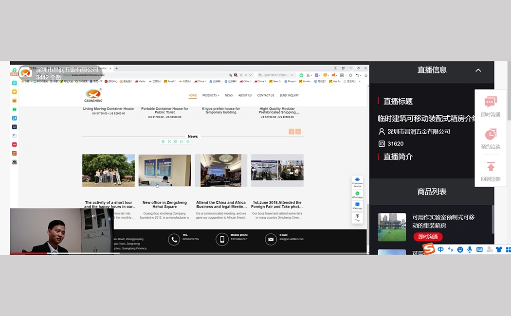Click the previous arrow in product carousel
Viewport: 511px width, 316px height.
[x=292, y=131]
